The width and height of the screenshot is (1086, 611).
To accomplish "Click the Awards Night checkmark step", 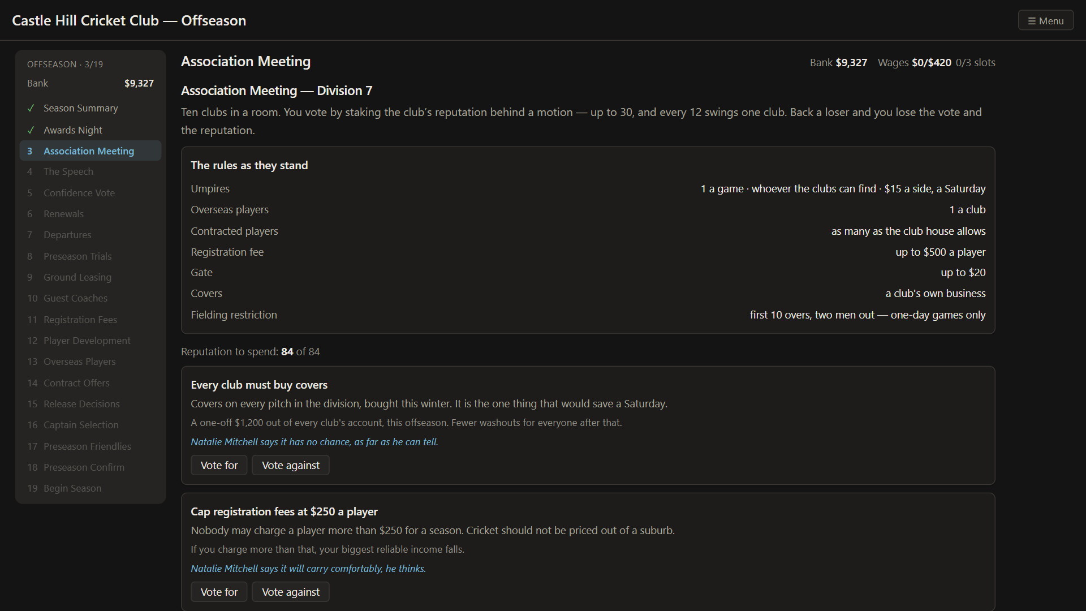I will [90, 130].
